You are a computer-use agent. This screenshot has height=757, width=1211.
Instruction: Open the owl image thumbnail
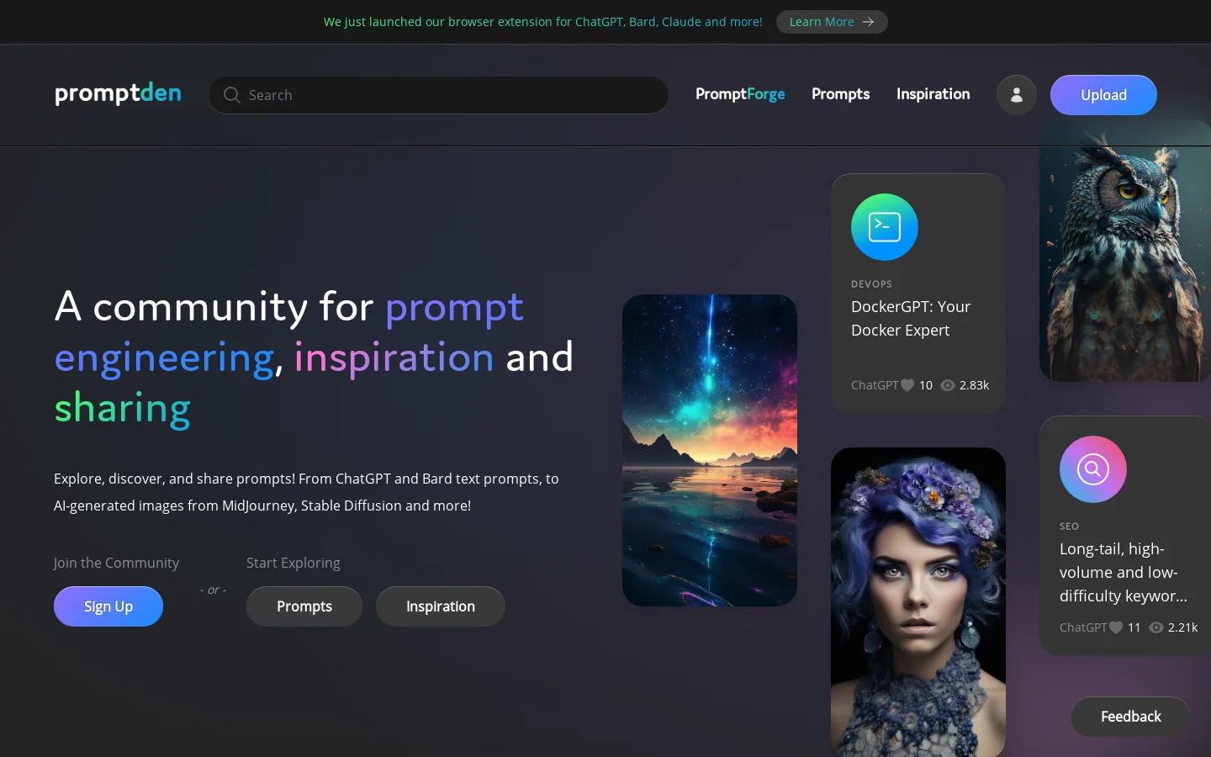tap(1125, 251)
